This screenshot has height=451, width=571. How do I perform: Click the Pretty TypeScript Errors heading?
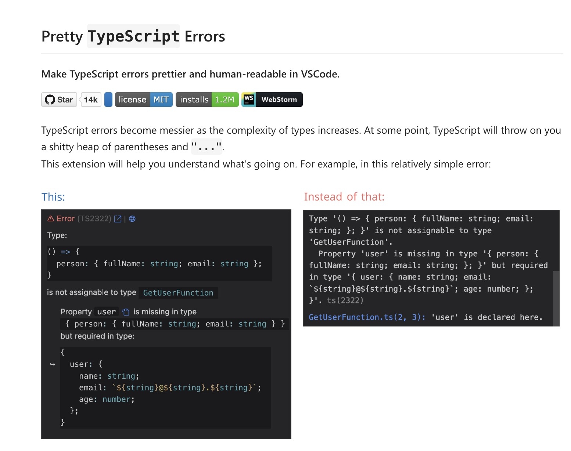[133, 36]
